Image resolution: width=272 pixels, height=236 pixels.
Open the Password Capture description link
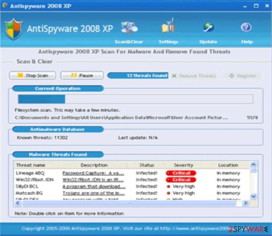point(93,173)
